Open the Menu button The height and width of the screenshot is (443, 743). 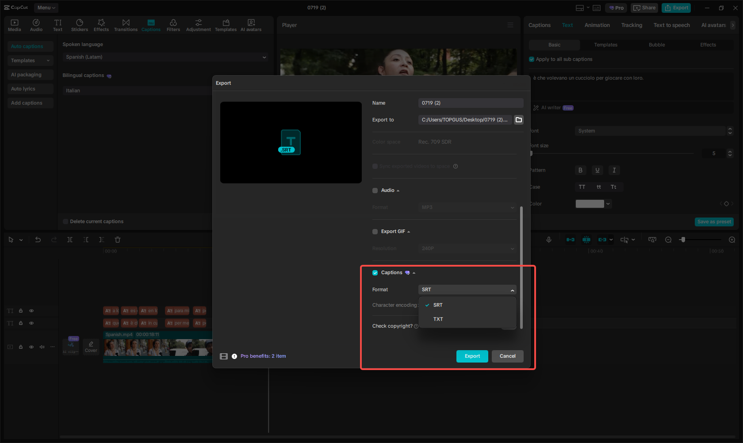point(46,8)
